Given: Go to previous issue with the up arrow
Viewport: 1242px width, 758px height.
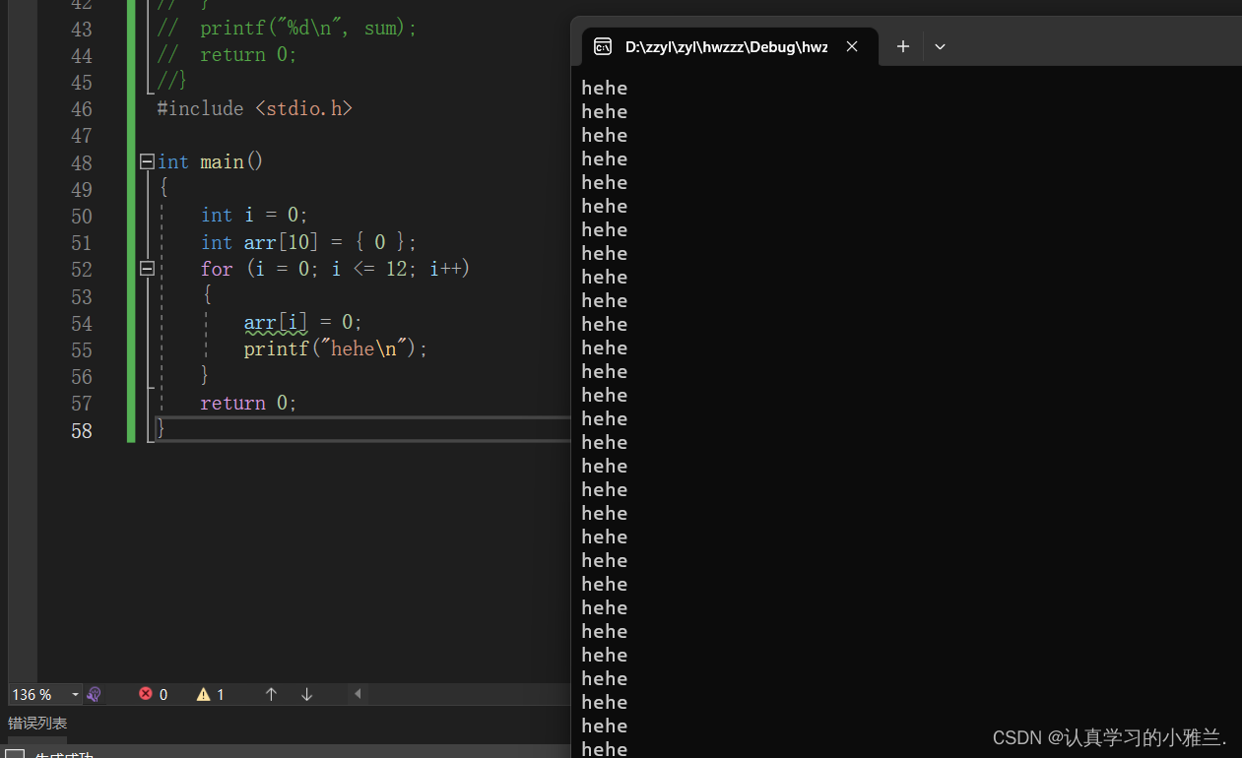Looking at the screenshot, I should click(x=271, y=694).
